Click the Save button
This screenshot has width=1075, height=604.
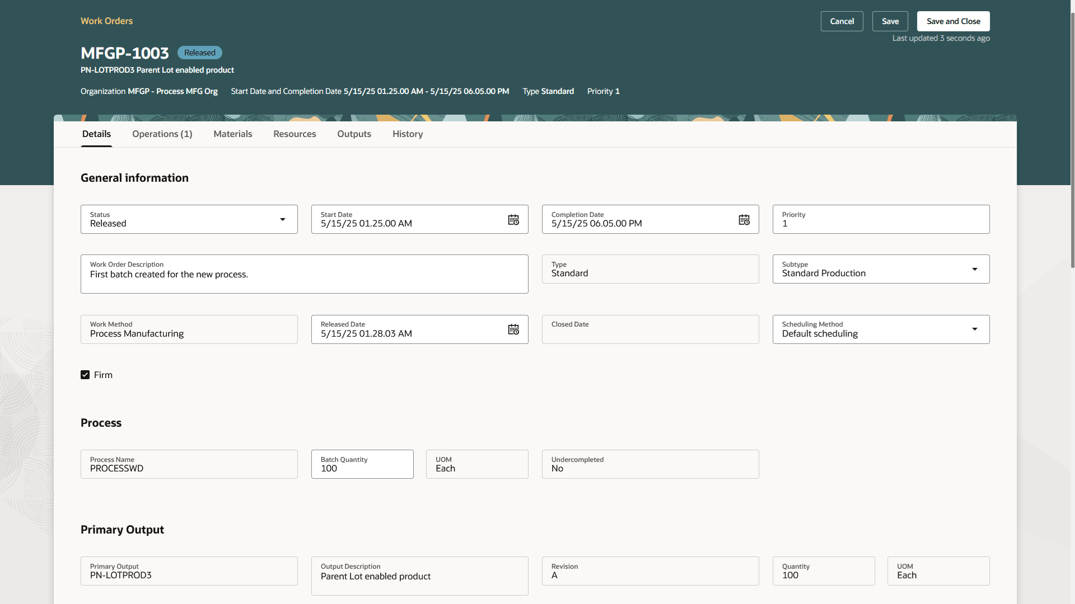890,21
